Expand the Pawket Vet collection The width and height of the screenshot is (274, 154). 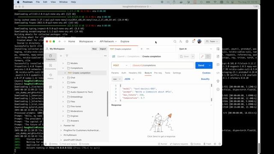click(61, 125)
